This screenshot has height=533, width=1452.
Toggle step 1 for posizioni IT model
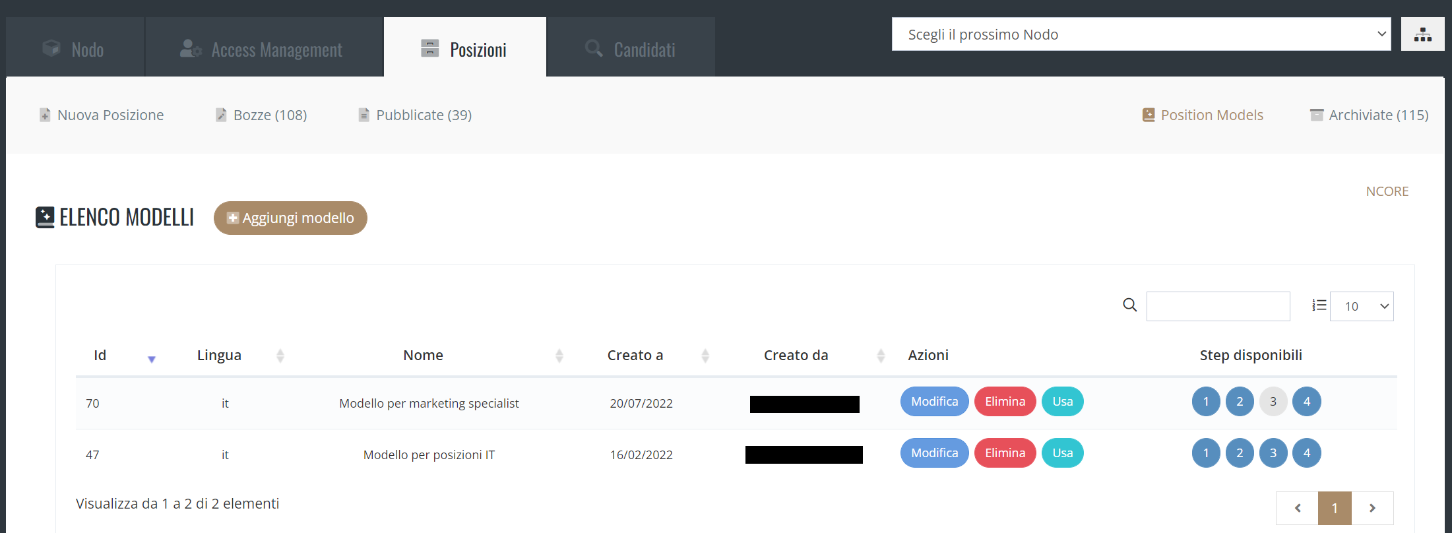[1206, 453]
